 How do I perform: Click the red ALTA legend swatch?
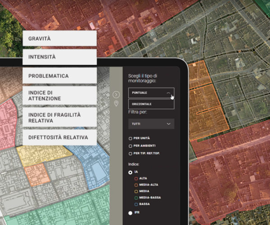[136, 179]
